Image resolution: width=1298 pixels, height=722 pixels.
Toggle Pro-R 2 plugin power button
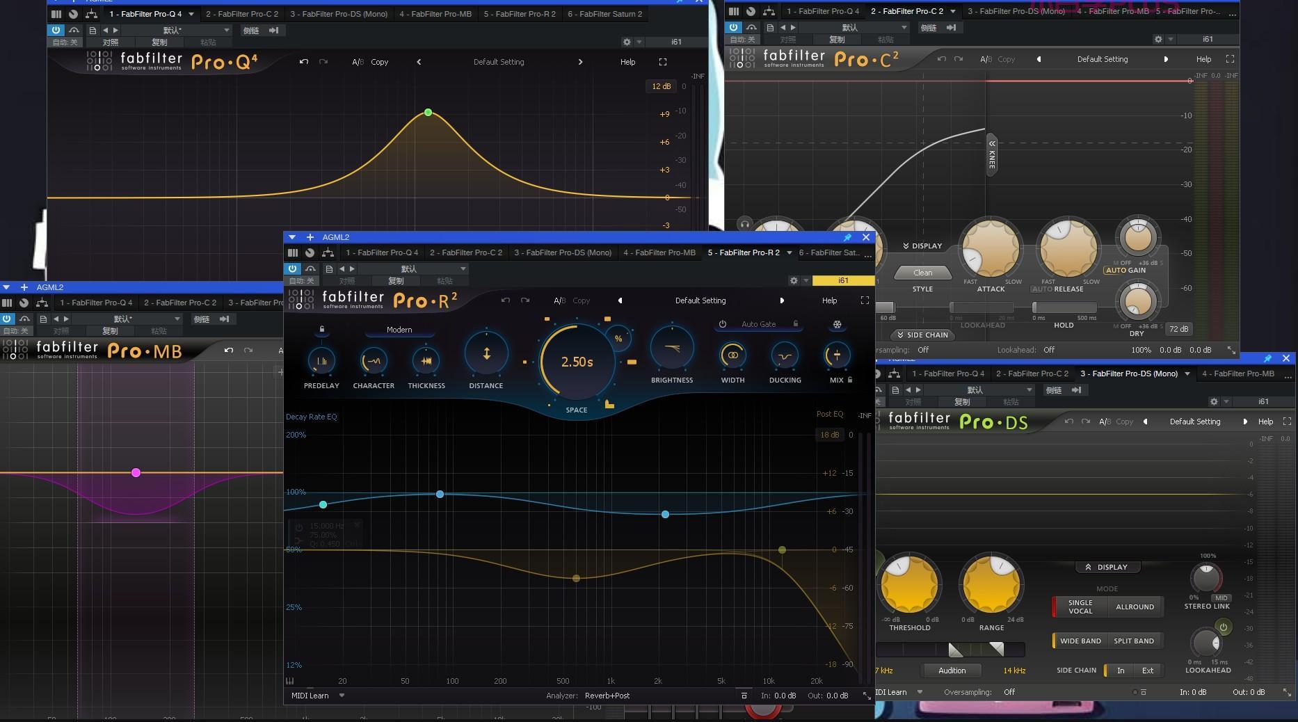pos(292,268)
